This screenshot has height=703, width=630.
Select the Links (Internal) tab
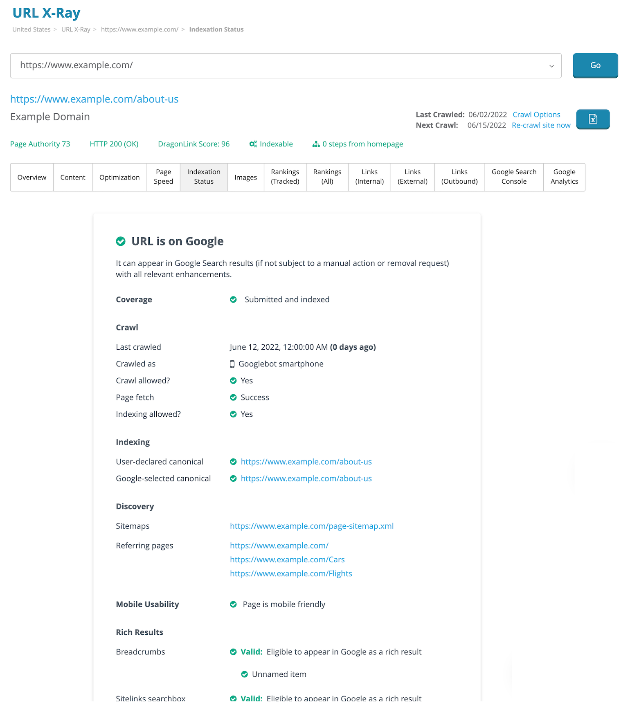[369, 177]
